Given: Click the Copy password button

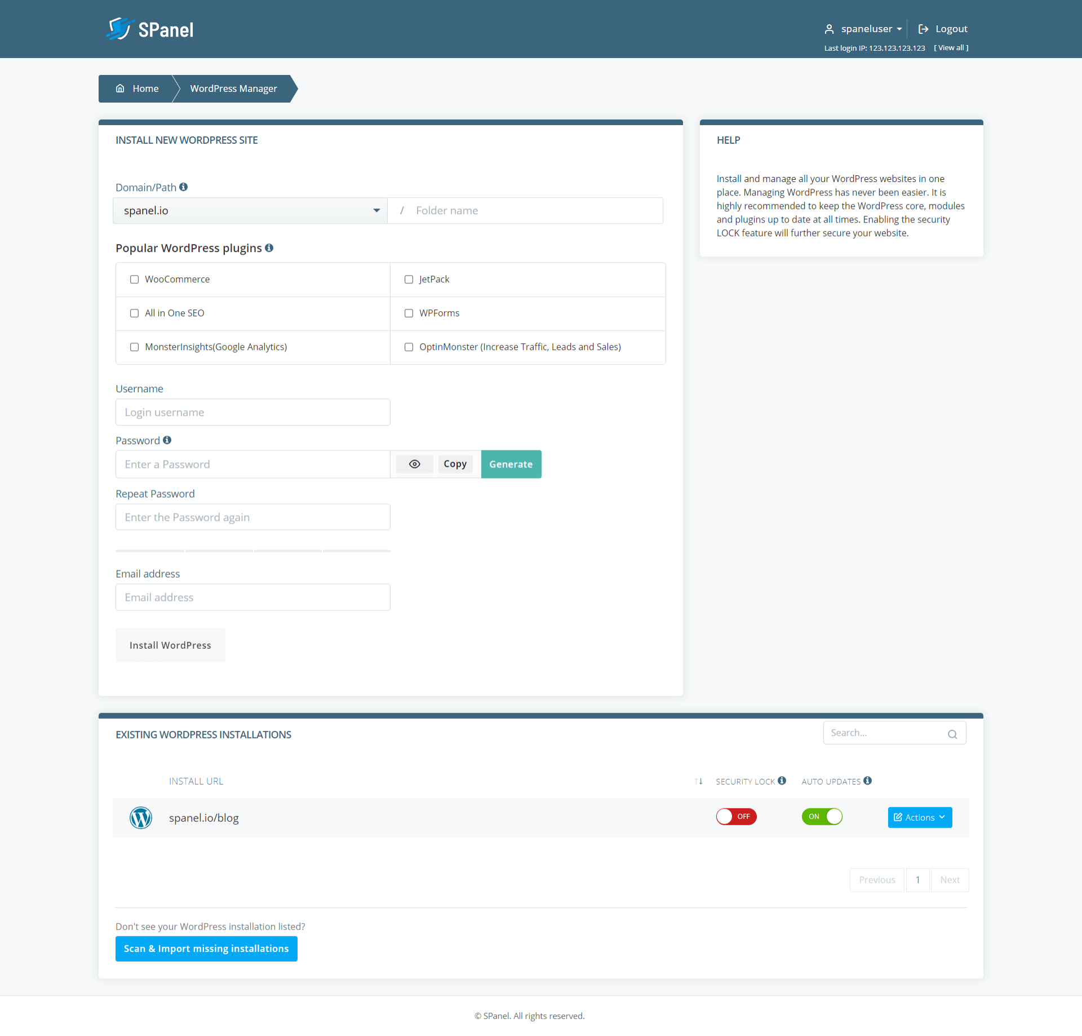Looking at the screenshot, I should 455,464.
